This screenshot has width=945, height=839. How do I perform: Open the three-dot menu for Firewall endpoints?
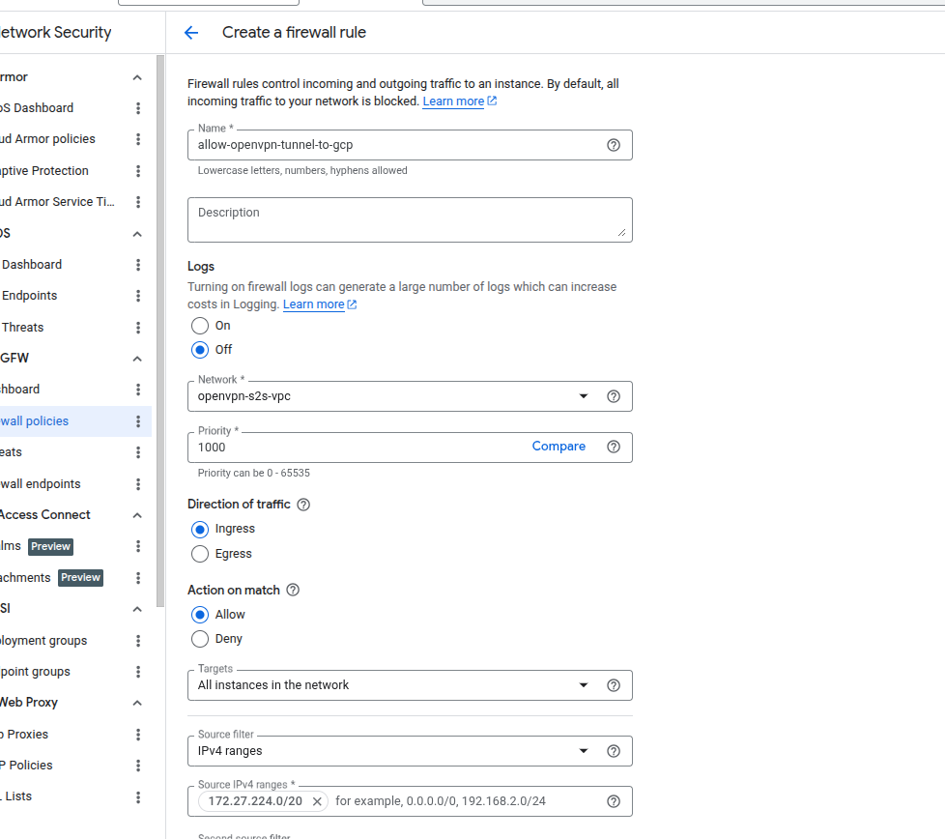138,484
